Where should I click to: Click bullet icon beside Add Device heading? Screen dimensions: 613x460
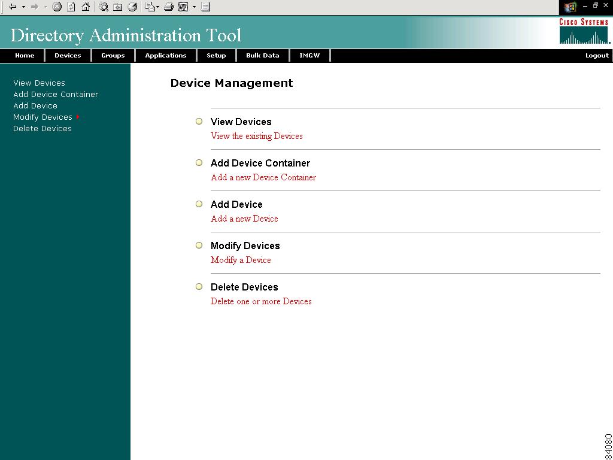point(199,204)
